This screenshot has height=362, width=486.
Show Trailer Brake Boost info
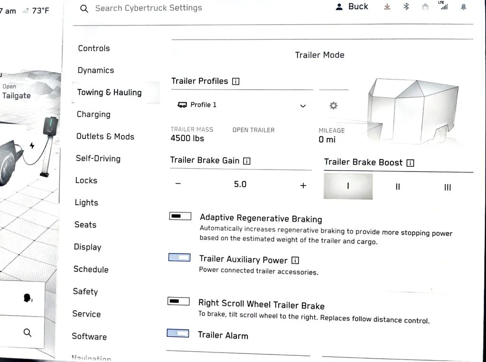point(410,163)
